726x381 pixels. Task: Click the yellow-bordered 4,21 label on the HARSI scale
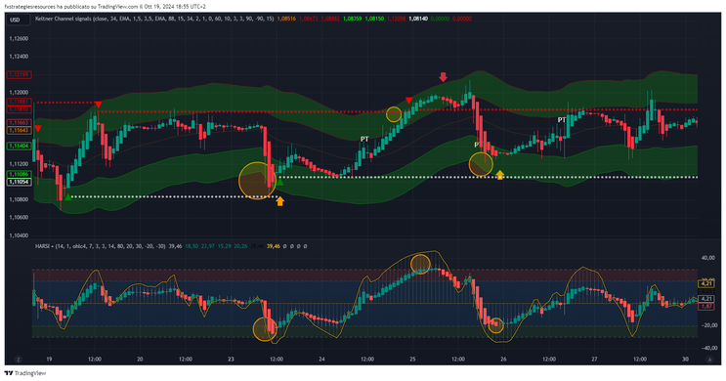coord(706,283)
